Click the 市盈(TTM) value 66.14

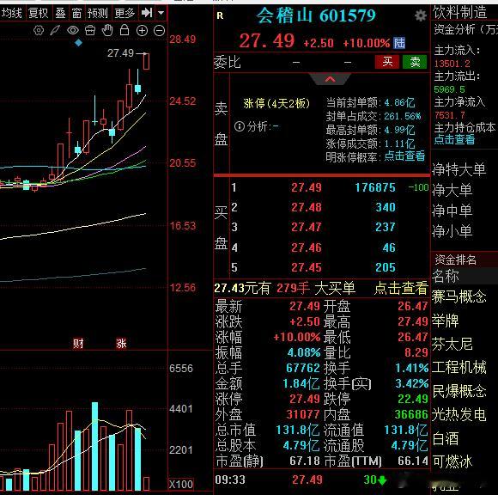point(413,461)
